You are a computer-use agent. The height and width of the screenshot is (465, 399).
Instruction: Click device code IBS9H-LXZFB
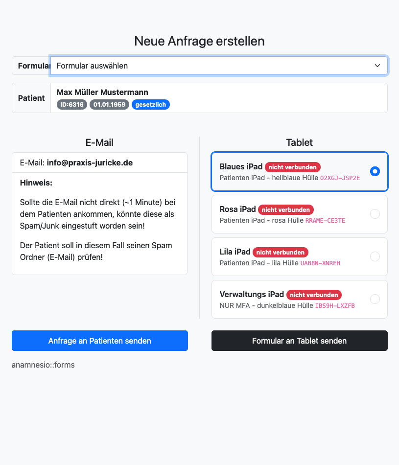[x=335, y=306]
